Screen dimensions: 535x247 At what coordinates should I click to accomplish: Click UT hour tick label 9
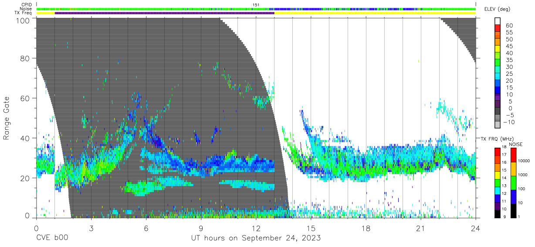point(201,228)
